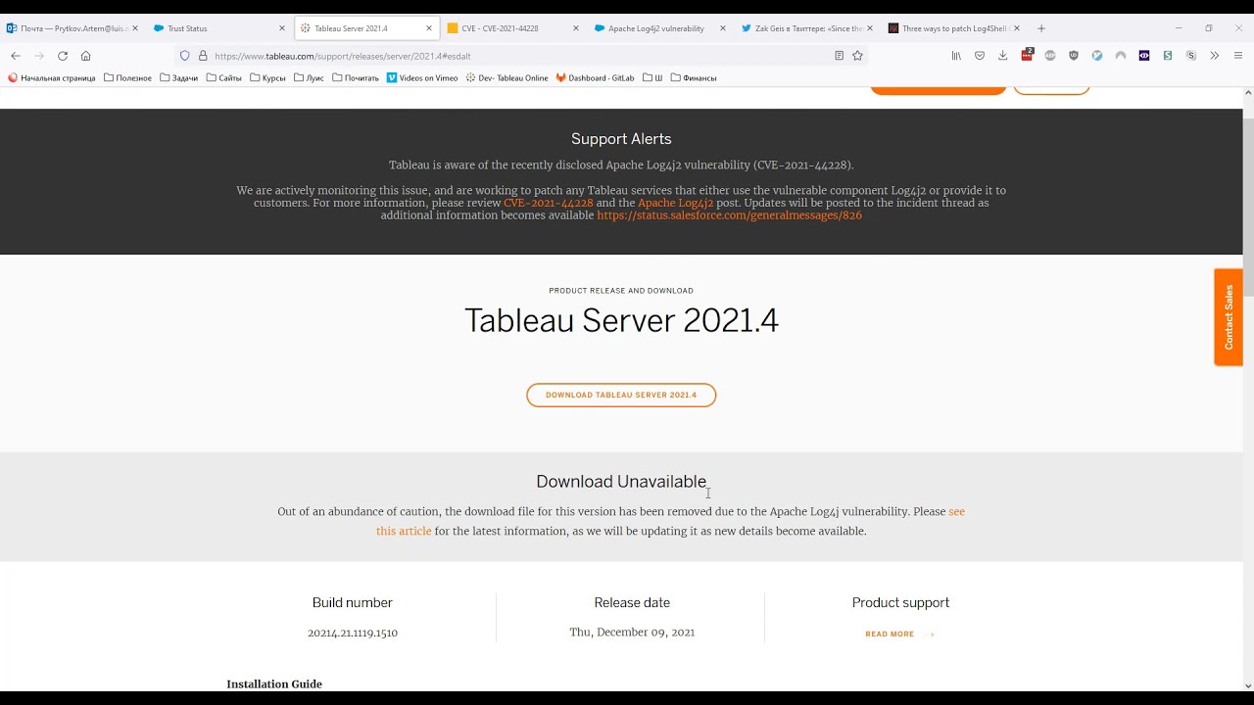1254x705 pixels.
Task: Click the scrollbar up arrow
Action: [1247, 93]
